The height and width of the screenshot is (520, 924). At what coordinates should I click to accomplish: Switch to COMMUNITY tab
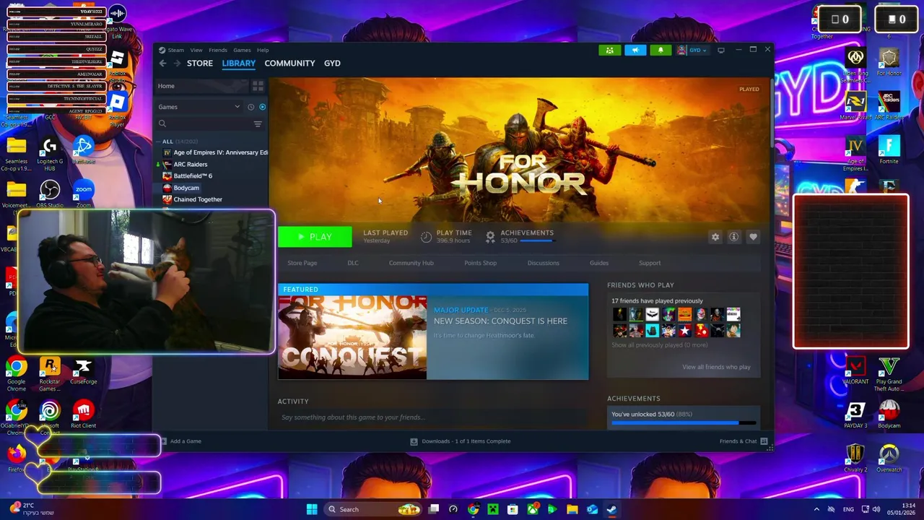click(289, 64)
